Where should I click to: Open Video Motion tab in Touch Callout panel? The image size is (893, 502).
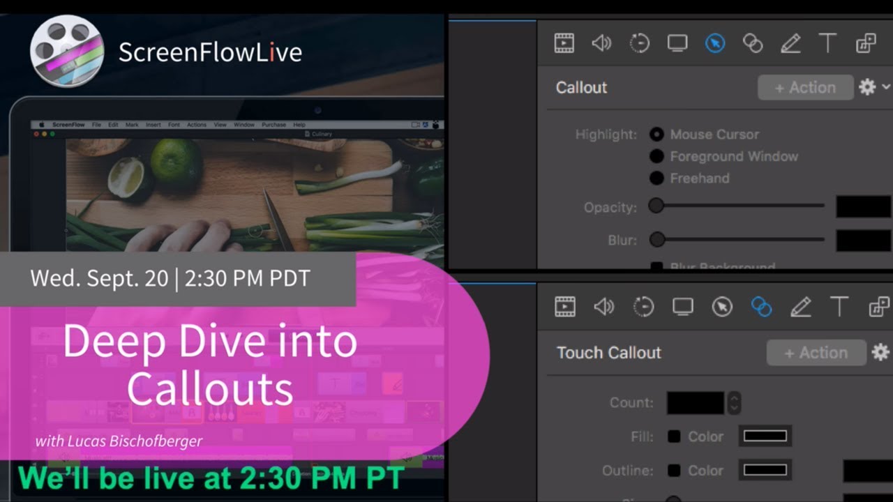pyautogui.click(x=643, y=307)
